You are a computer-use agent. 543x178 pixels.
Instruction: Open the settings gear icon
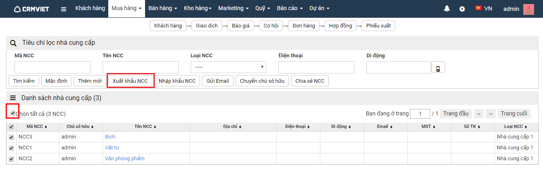point(462,8)
